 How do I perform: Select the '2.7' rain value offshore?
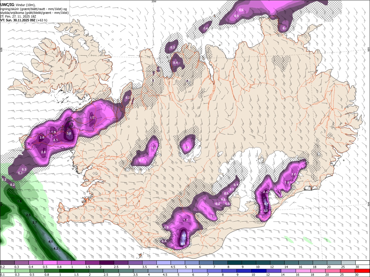[x=35, y=222]
